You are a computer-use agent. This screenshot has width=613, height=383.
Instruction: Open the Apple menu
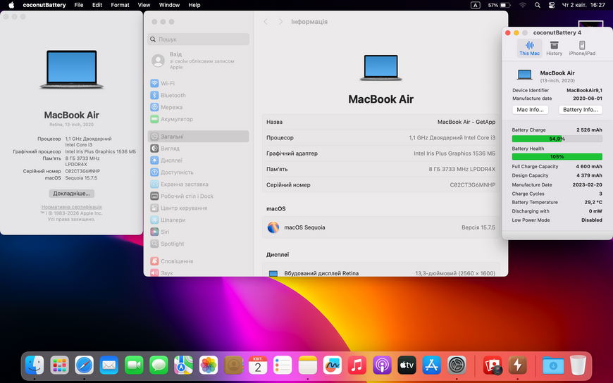[11, 5]
